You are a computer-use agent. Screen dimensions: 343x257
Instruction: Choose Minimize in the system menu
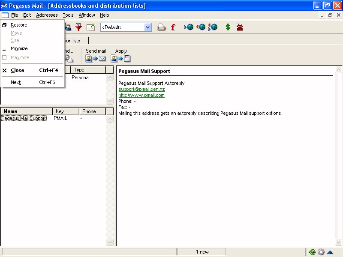pyautogui.click(x=33, y=48)
